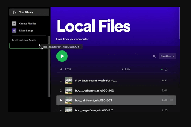Click the TITLE column header
The width and height of the screenshot is (191, 127).
point(68,69)
